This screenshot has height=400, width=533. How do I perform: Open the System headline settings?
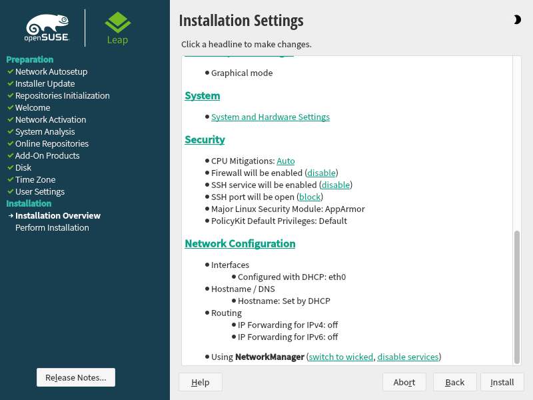(x=202, y=95)
